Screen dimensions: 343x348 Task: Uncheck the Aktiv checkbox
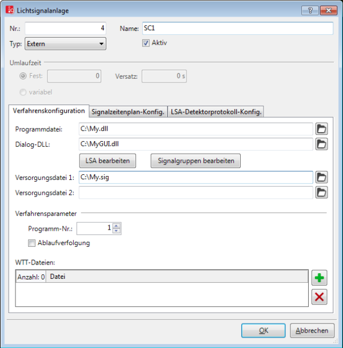click(146, 43)
